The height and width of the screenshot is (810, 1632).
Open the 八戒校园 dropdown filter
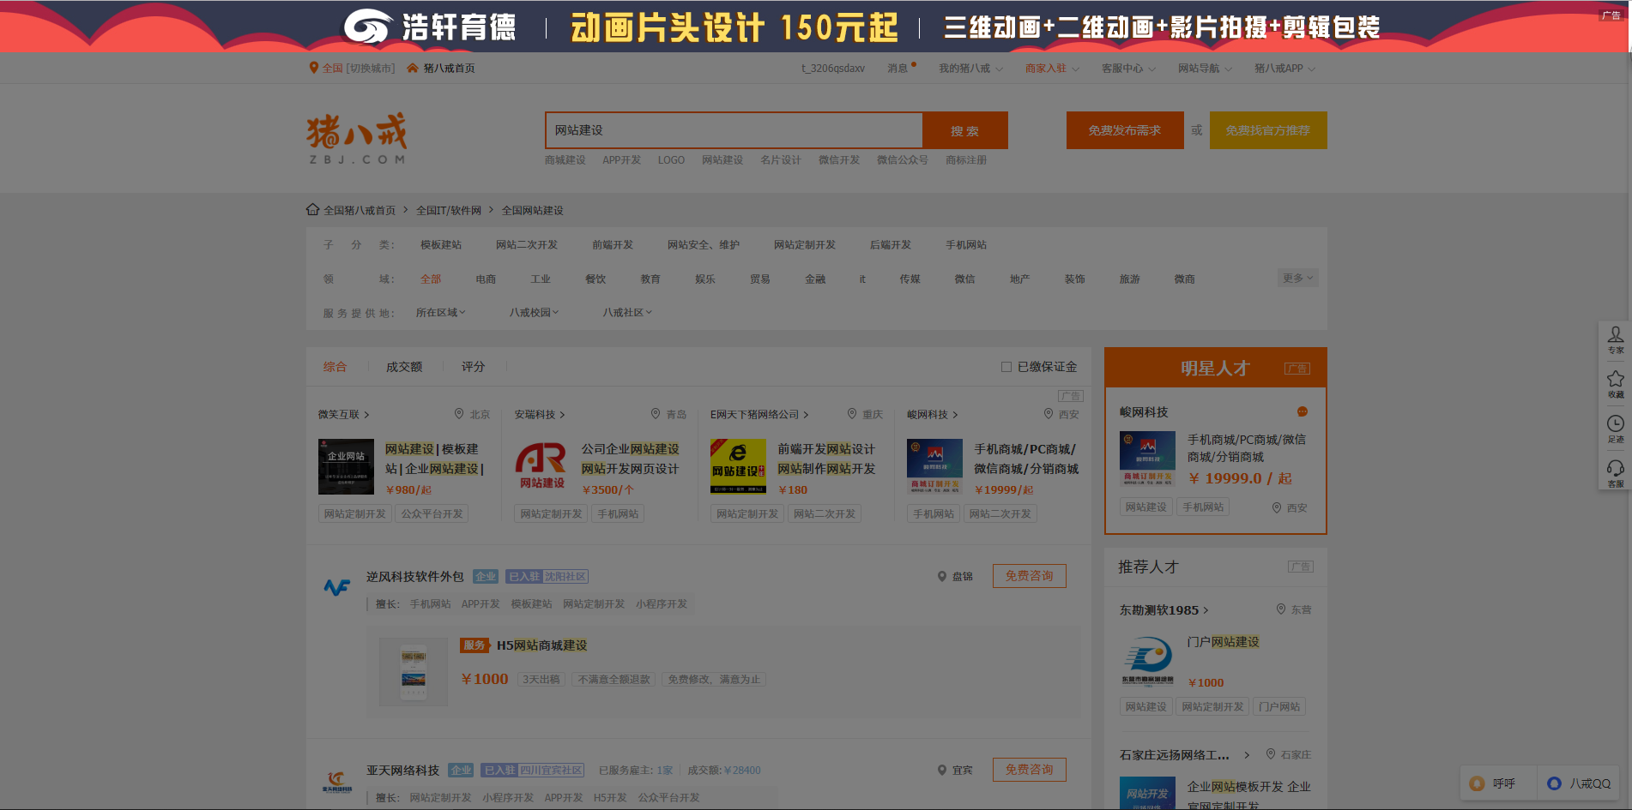point(534,313)
